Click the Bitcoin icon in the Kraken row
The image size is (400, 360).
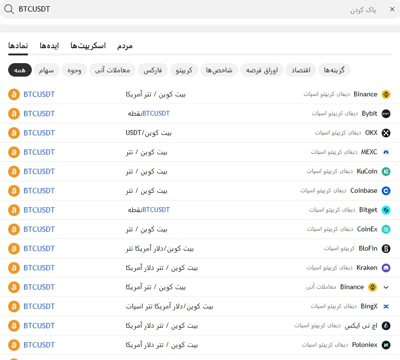coord(14,268)
